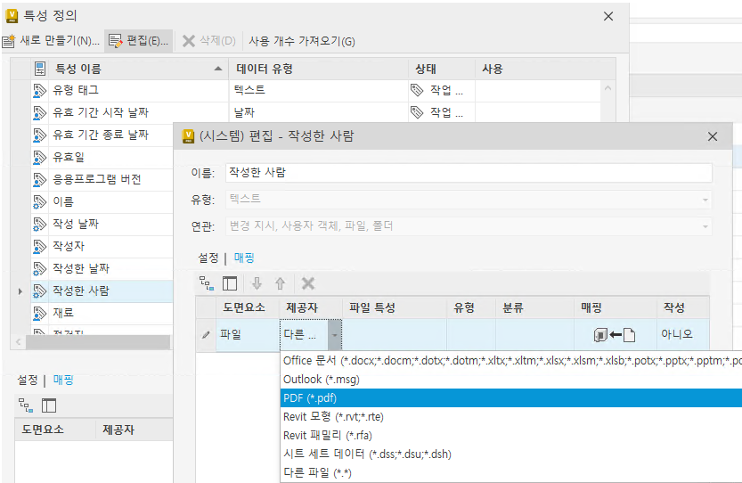Switch to the 매핑 tab in the edit dialog
Viewport: 742px width, 483px height.
click(244, 258)
